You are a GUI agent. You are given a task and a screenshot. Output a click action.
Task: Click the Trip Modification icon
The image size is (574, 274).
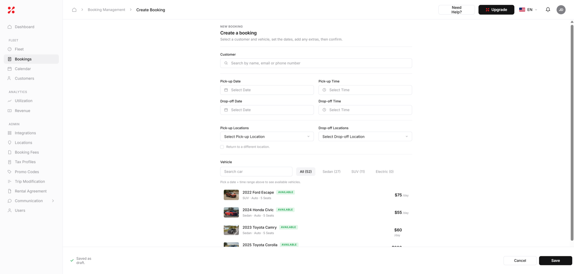10,181
